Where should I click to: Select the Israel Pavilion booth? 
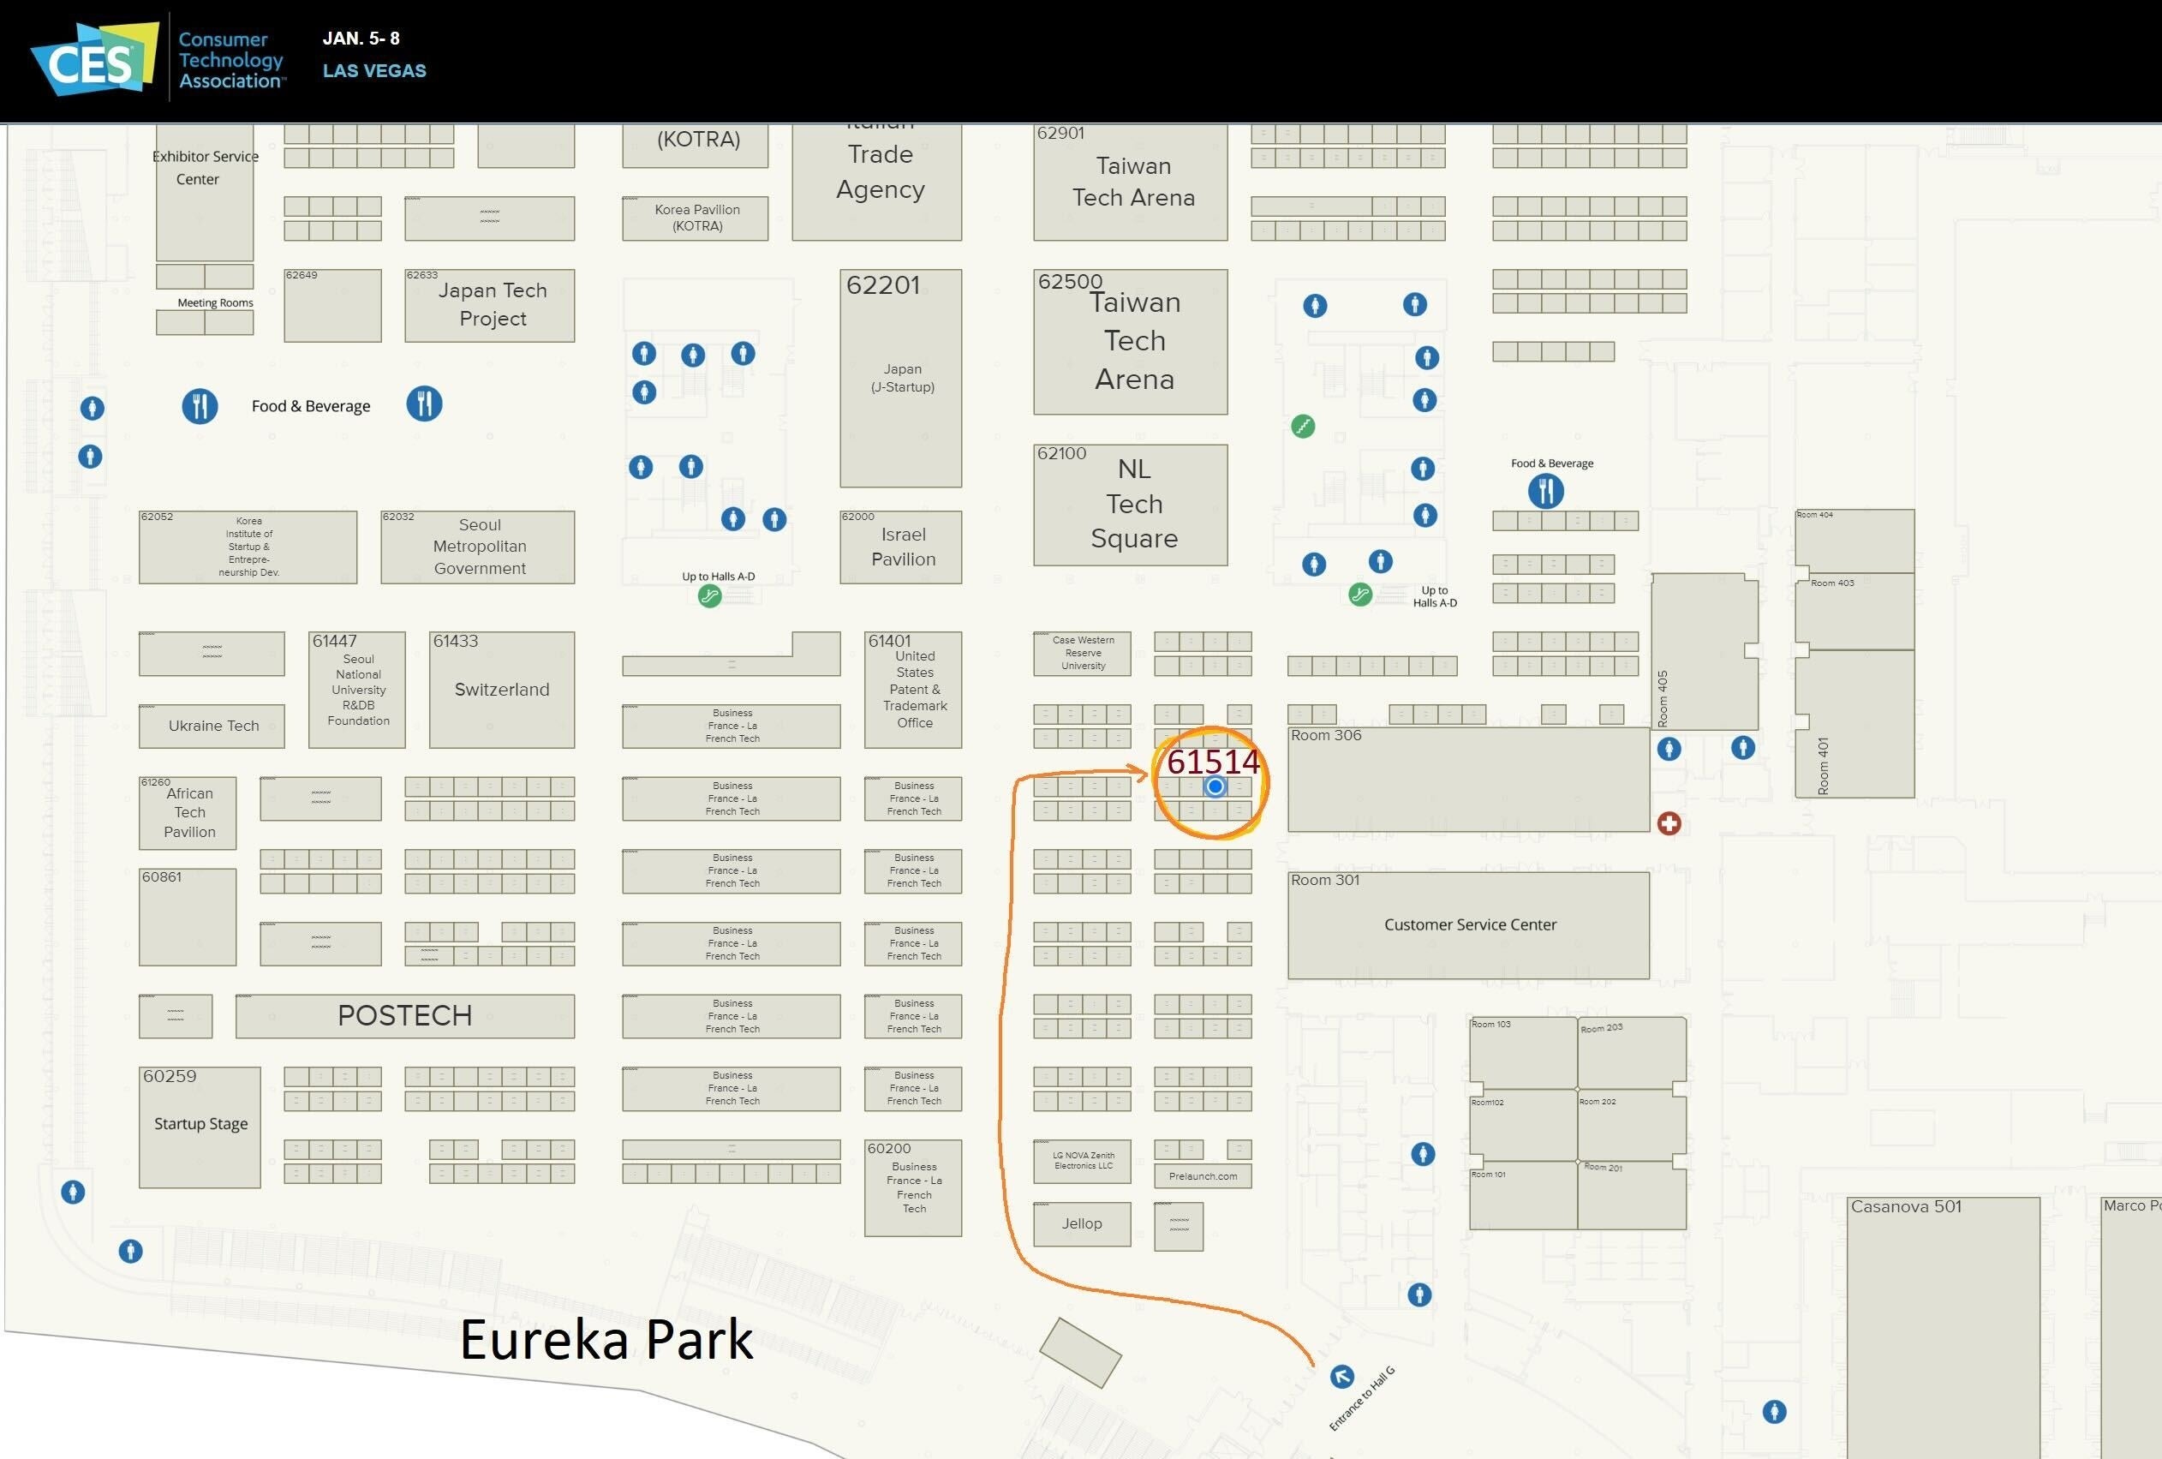coord(900,547)
